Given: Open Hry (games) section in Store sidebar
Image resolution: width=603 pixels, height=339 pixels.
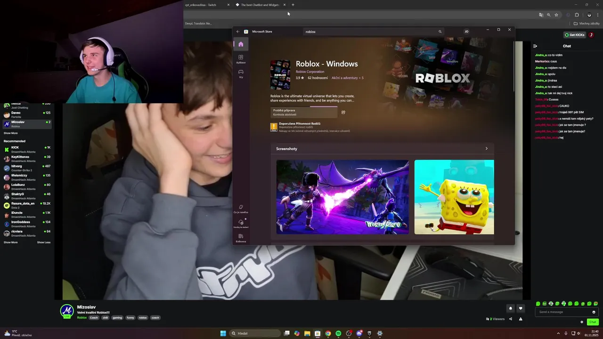Looking at the screenshot, I should click(x=241, y=73).
